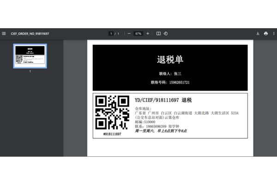Toggle the sidebar with the hamburger menu icon
The height and width of the screenshot is (185, 277).
click(4, 33)
